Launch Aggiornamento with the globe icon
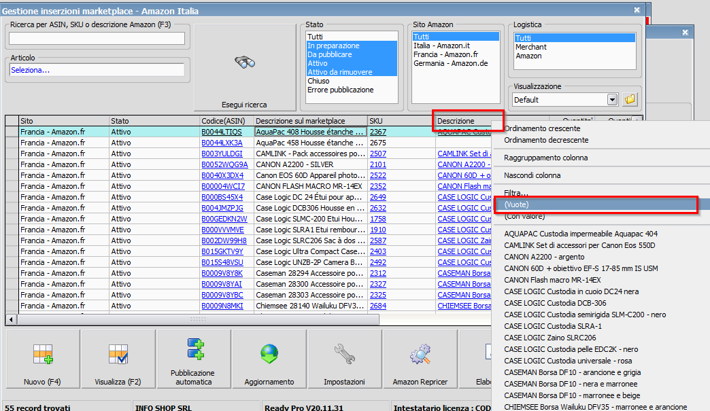Screen dimensions: 710x411 [x=269, y=359]
